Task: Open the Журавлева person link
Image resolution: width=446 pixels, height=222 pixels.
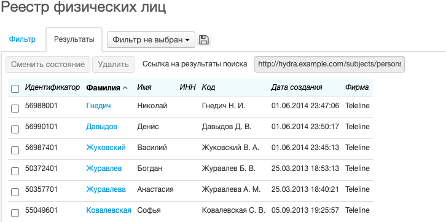Action: tap(106, 189)
